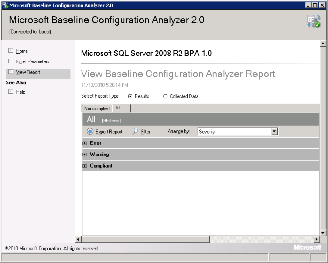
Task: Maximize the Baseline Configuration Analyzer window
Action: click(315, 5)
